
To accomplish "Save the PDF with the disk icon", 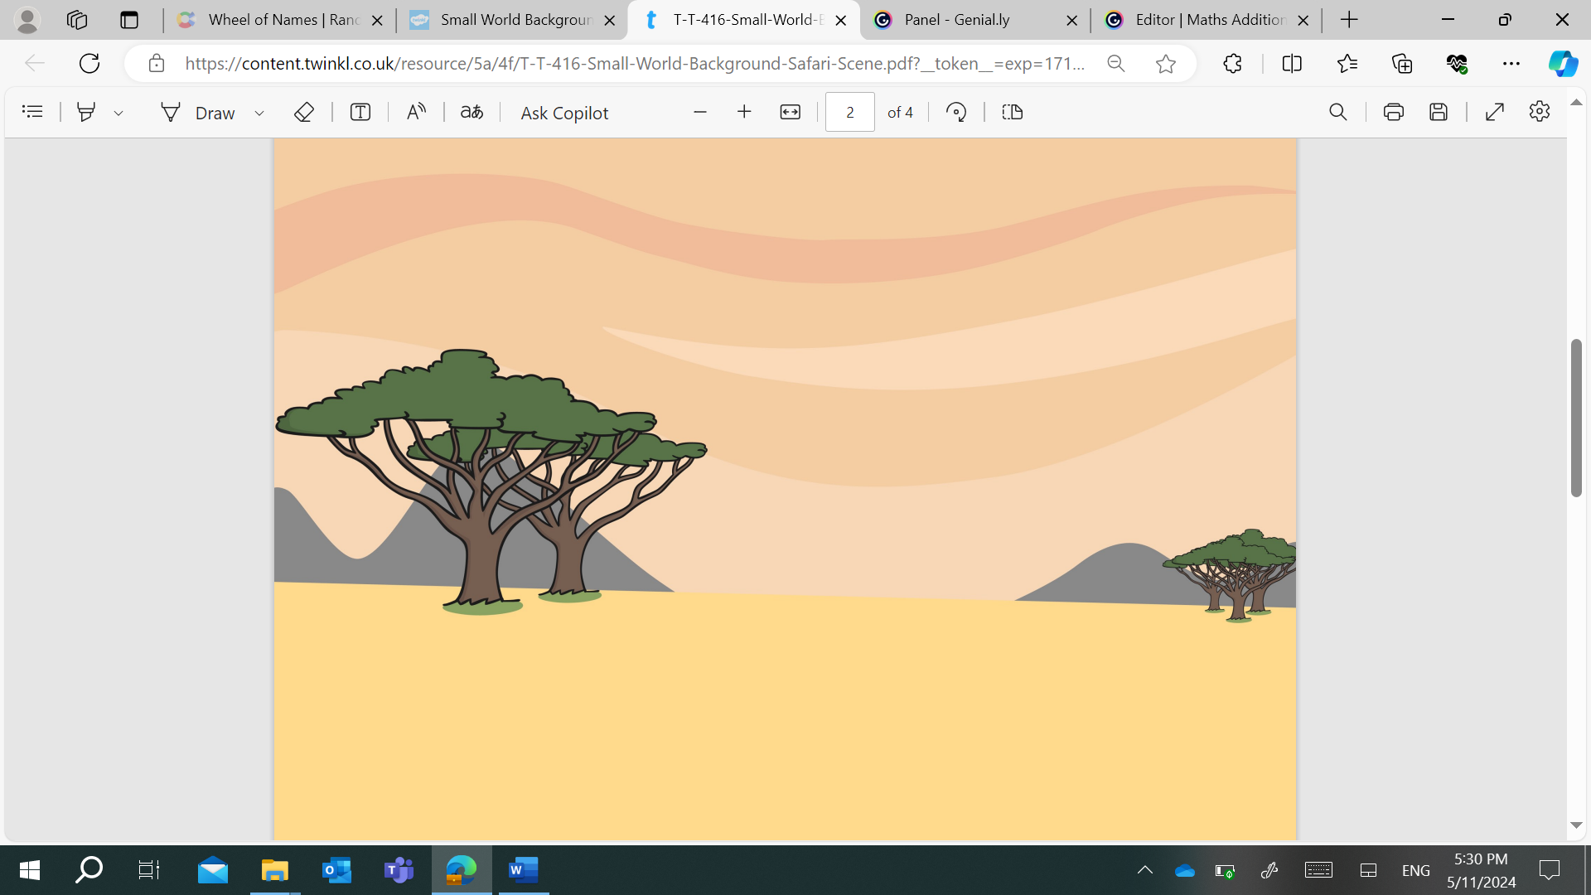I will pos(1439,112).
